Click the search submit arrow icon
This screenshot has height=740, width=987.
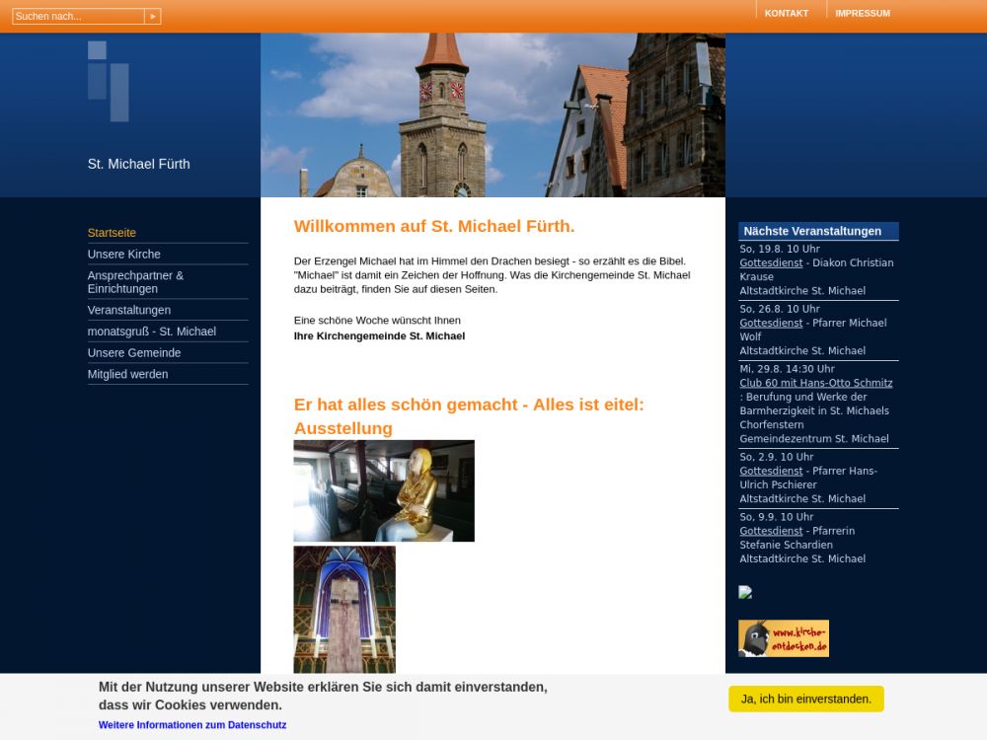[x=152, y=17]
